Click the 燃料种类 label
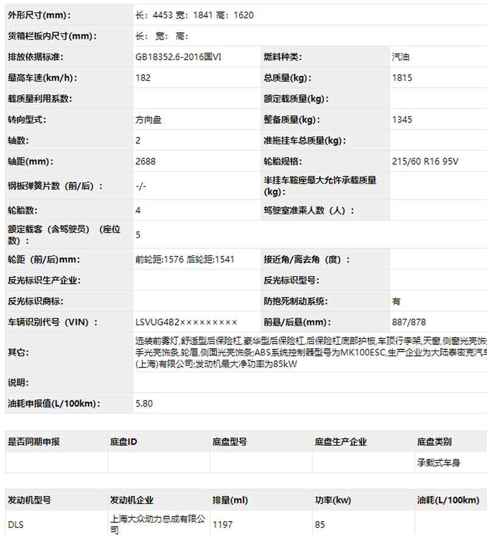This screenshot has width=487, height=538. (x=283, y=57)
